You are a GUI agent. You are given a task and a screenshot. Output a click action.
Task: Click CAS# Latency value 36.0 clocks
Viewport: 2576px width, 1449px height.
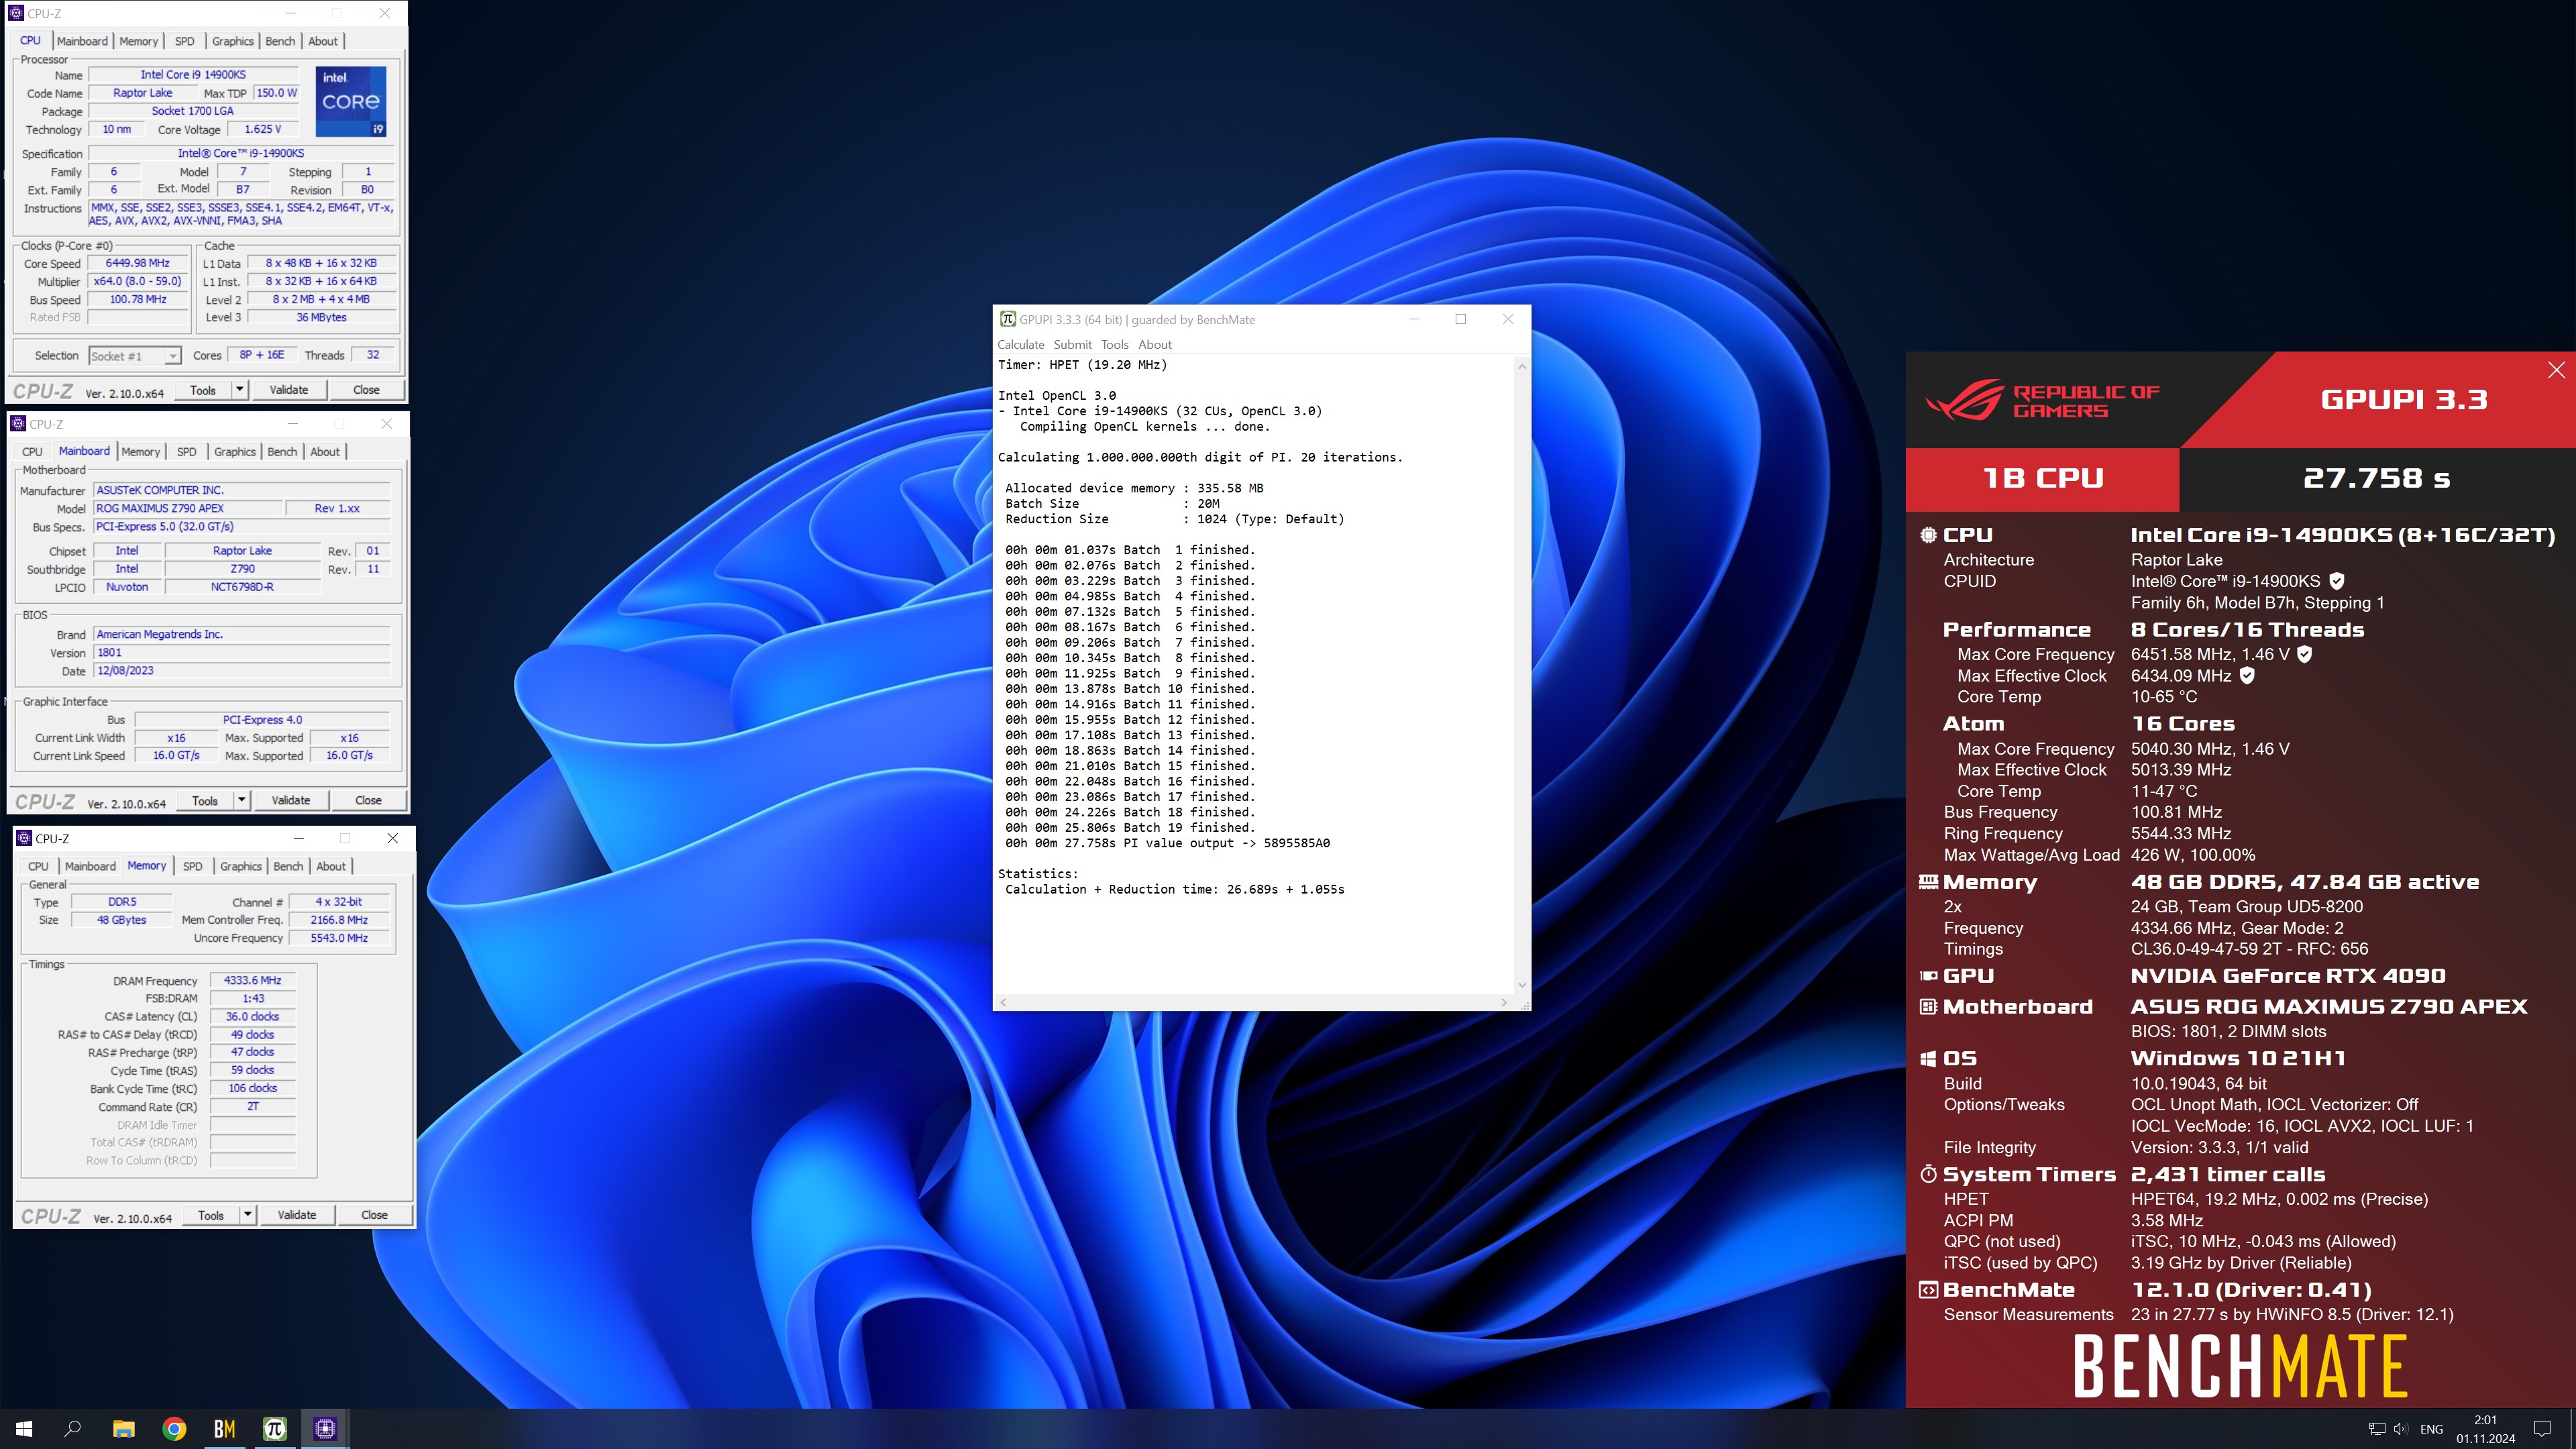tap(252, 1016)
